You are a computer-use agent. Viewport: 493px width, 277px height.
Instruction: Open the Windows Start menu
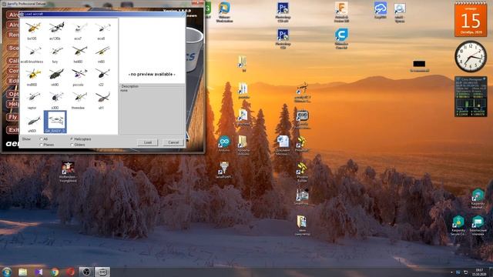[7, 272]
